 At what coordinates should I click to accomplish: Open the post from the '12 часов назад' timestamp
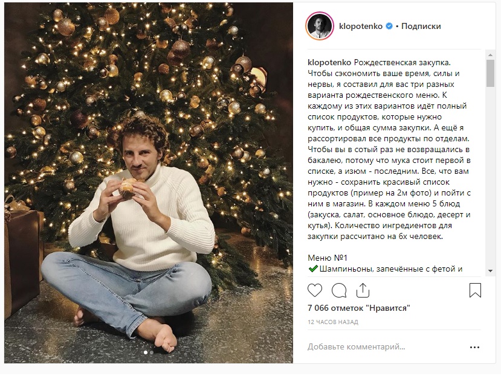click(x=332, y=322)
